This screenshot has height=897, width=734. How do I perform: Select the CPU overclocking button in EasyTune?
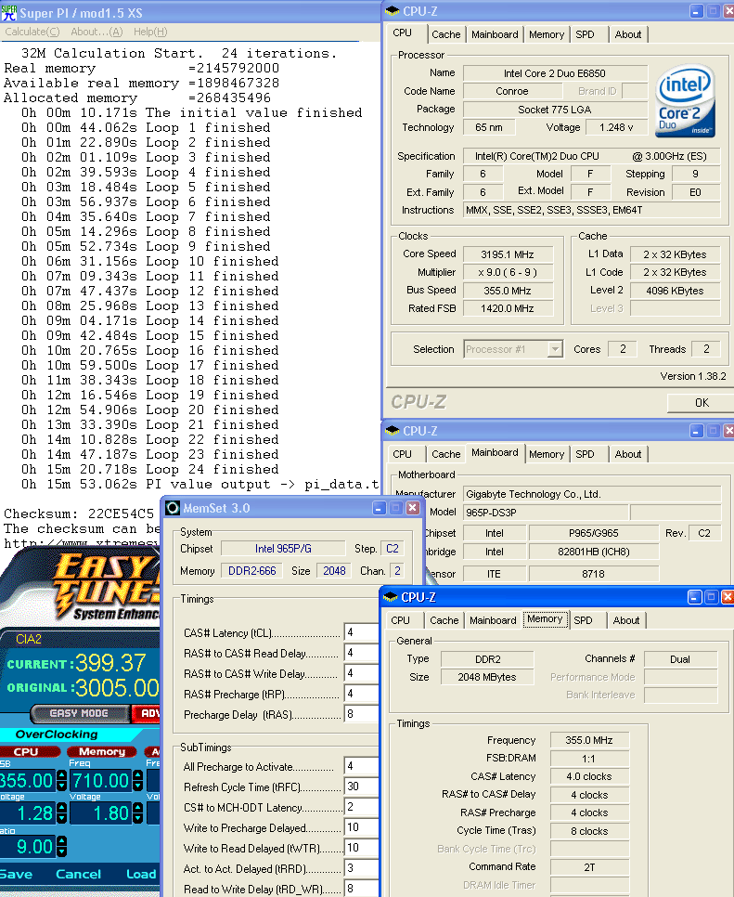[27, 751]
